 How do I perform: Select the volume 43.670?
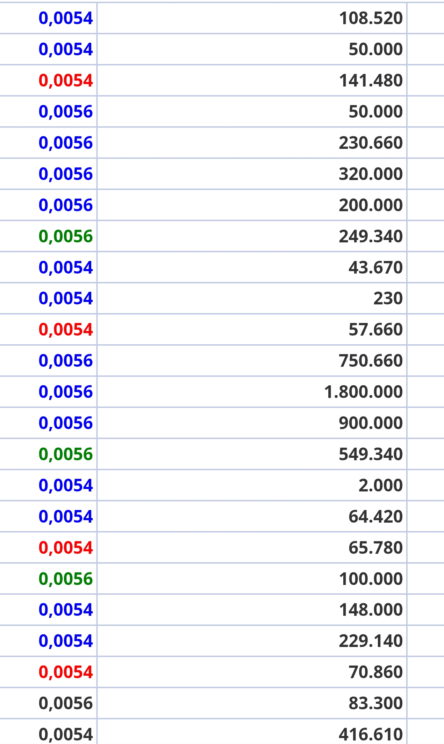tap(375, 268)
